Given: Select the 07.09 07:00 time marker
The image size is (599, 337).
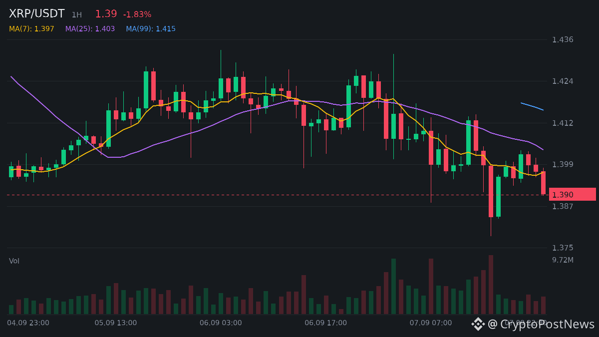Looking at the screenshot, I should coord(431,323).
